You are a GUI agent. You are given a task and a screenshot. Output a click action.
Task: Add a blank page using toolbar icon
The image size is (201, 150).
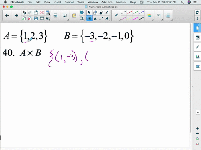24,18
